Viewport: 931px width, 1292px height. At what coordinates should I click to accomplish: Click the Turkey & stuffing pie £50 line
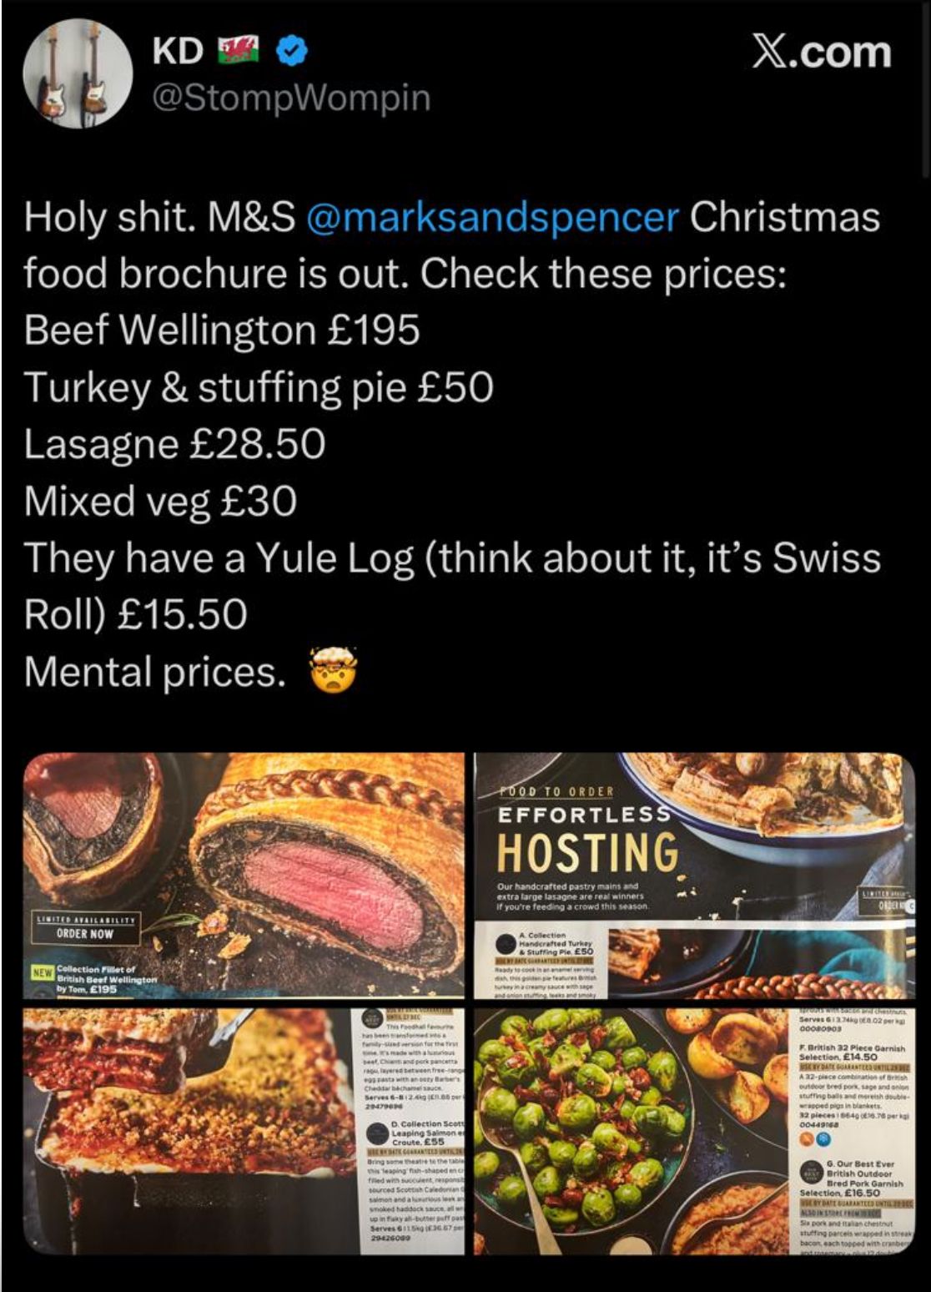click(259, 387)
